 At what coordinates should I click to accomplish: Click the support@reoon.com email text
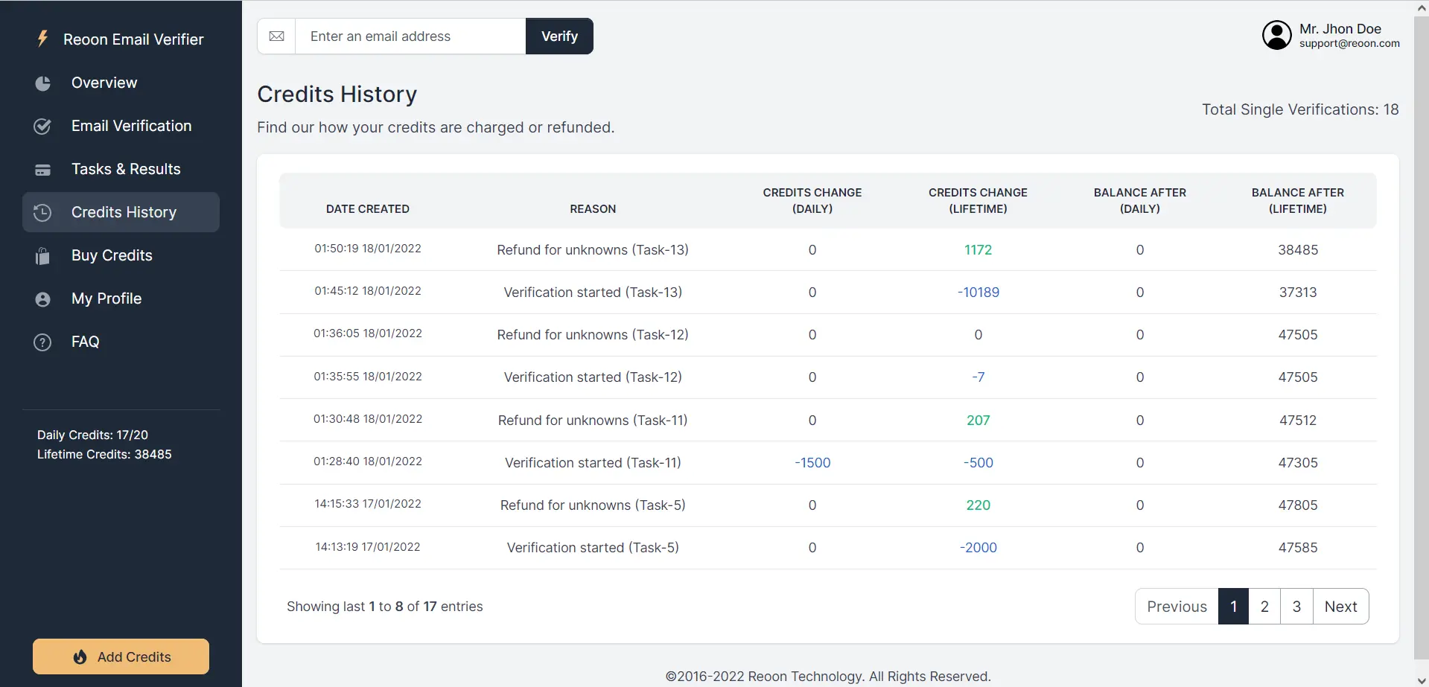tap(1349, 44)
